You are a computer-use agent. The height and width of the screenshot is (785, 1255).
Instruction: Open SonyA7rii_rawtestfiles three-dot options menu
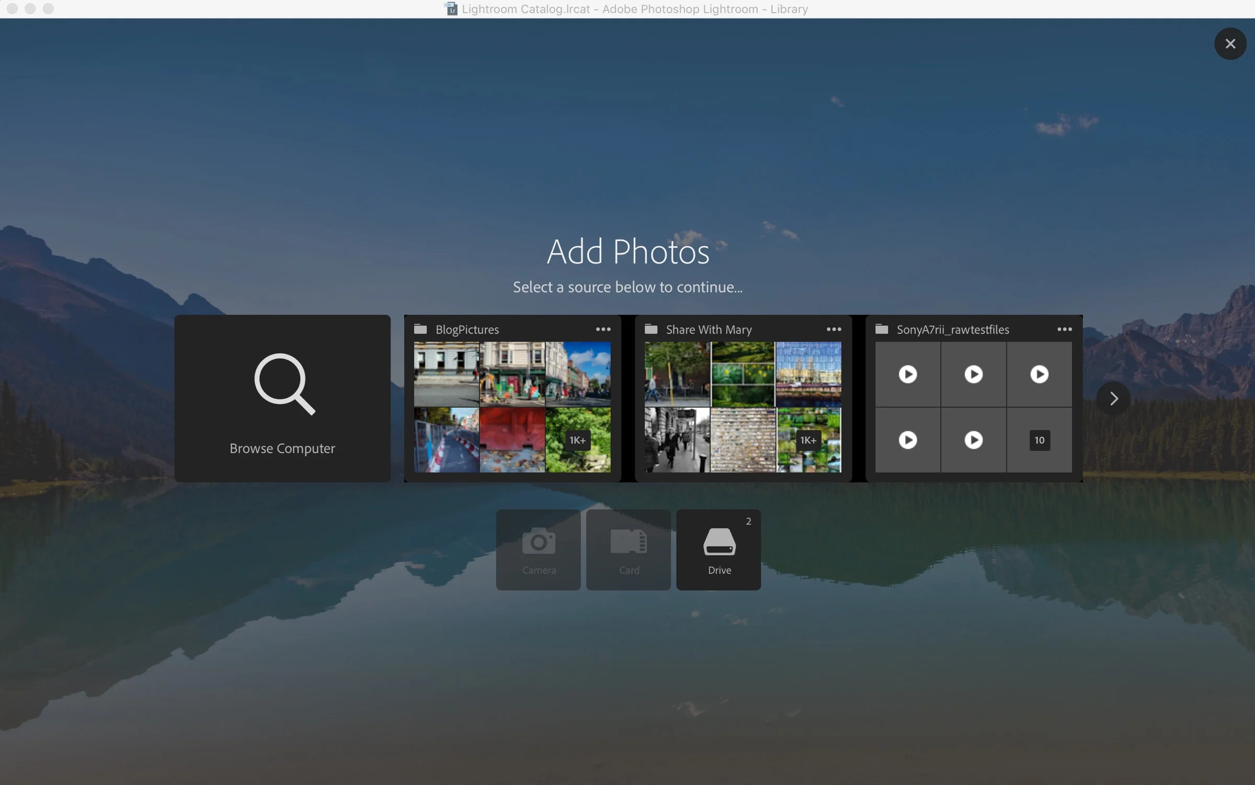[x=1064, y=329]
